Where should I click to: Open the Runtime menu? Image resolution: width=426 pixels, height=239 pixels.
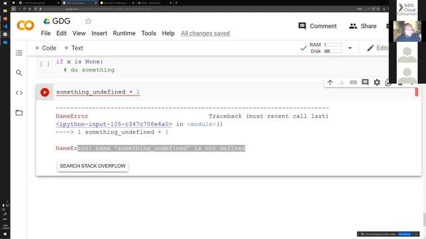pyautogui.click(x=124, y=33)
